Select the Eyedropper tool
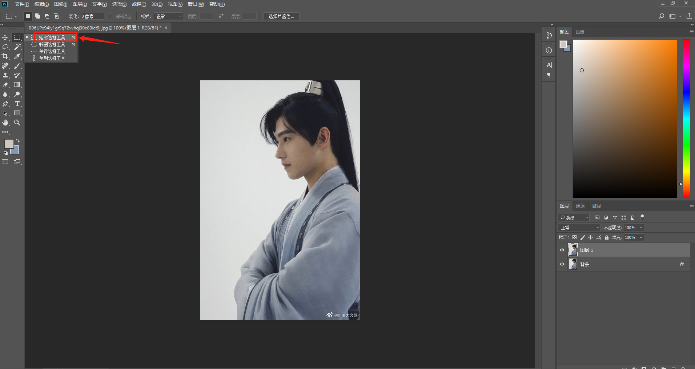The image size is (695, 369). point(17,56)
